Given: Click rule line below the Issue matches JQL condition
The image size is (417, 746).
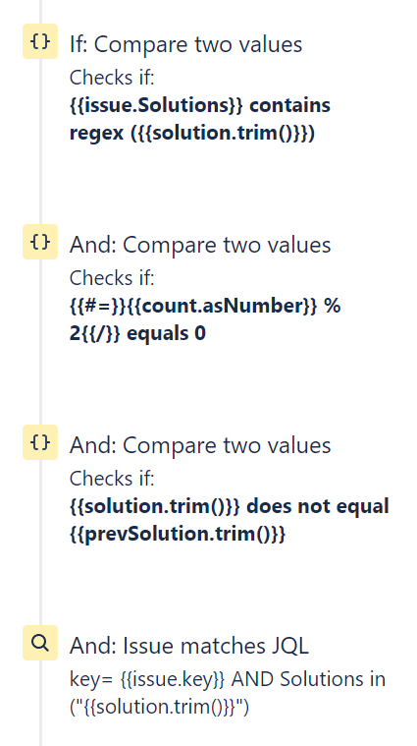Looking at the screenshot, I should (x=40, y=703).
